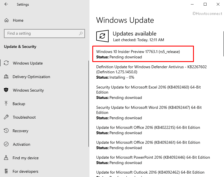
Task: Focus the Find a setting search box
Action: (x=44, y=34)
